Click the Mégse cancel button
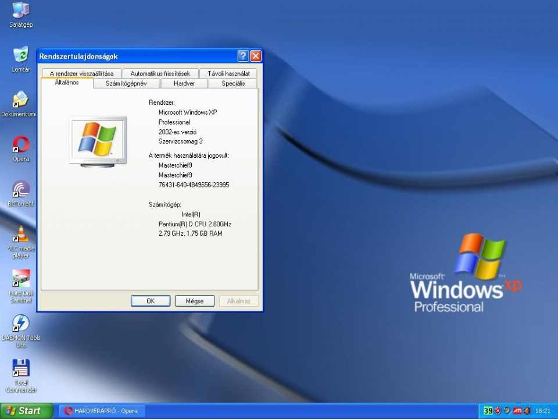 (195, 301)
